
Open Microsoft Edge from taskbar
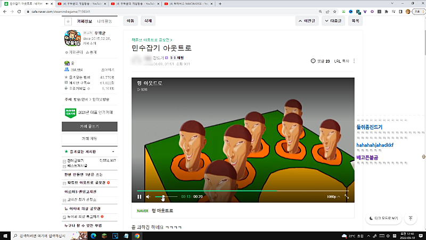pyautogui.click(x=94, y=236)
